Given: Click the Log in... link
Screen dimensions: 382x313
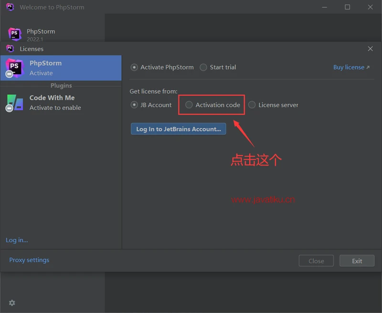Looking at the screenshot, I should click(x=17, y=240).
